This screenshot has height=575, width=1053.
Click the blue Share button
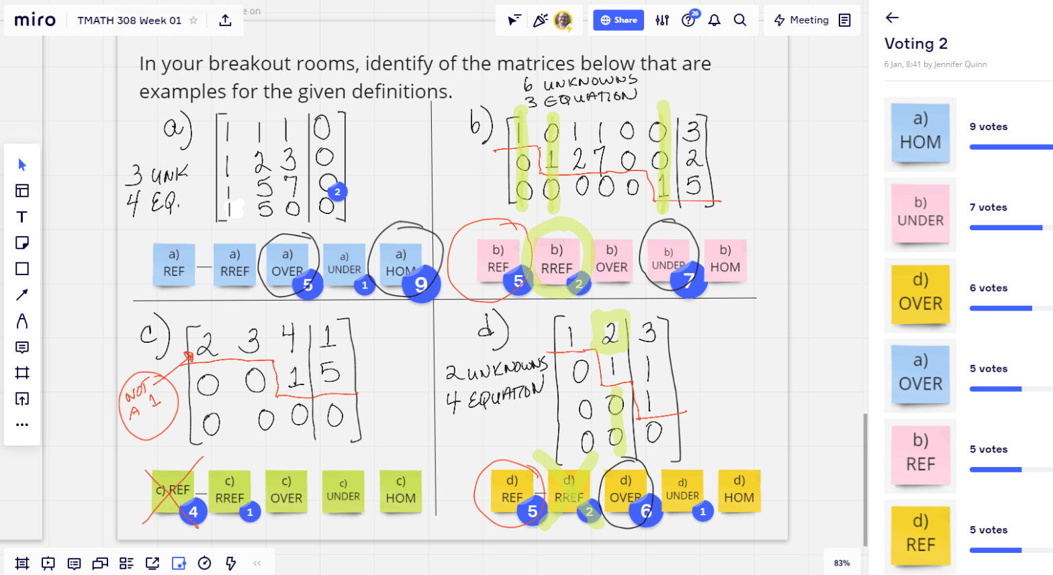click(x=619, y=20)
